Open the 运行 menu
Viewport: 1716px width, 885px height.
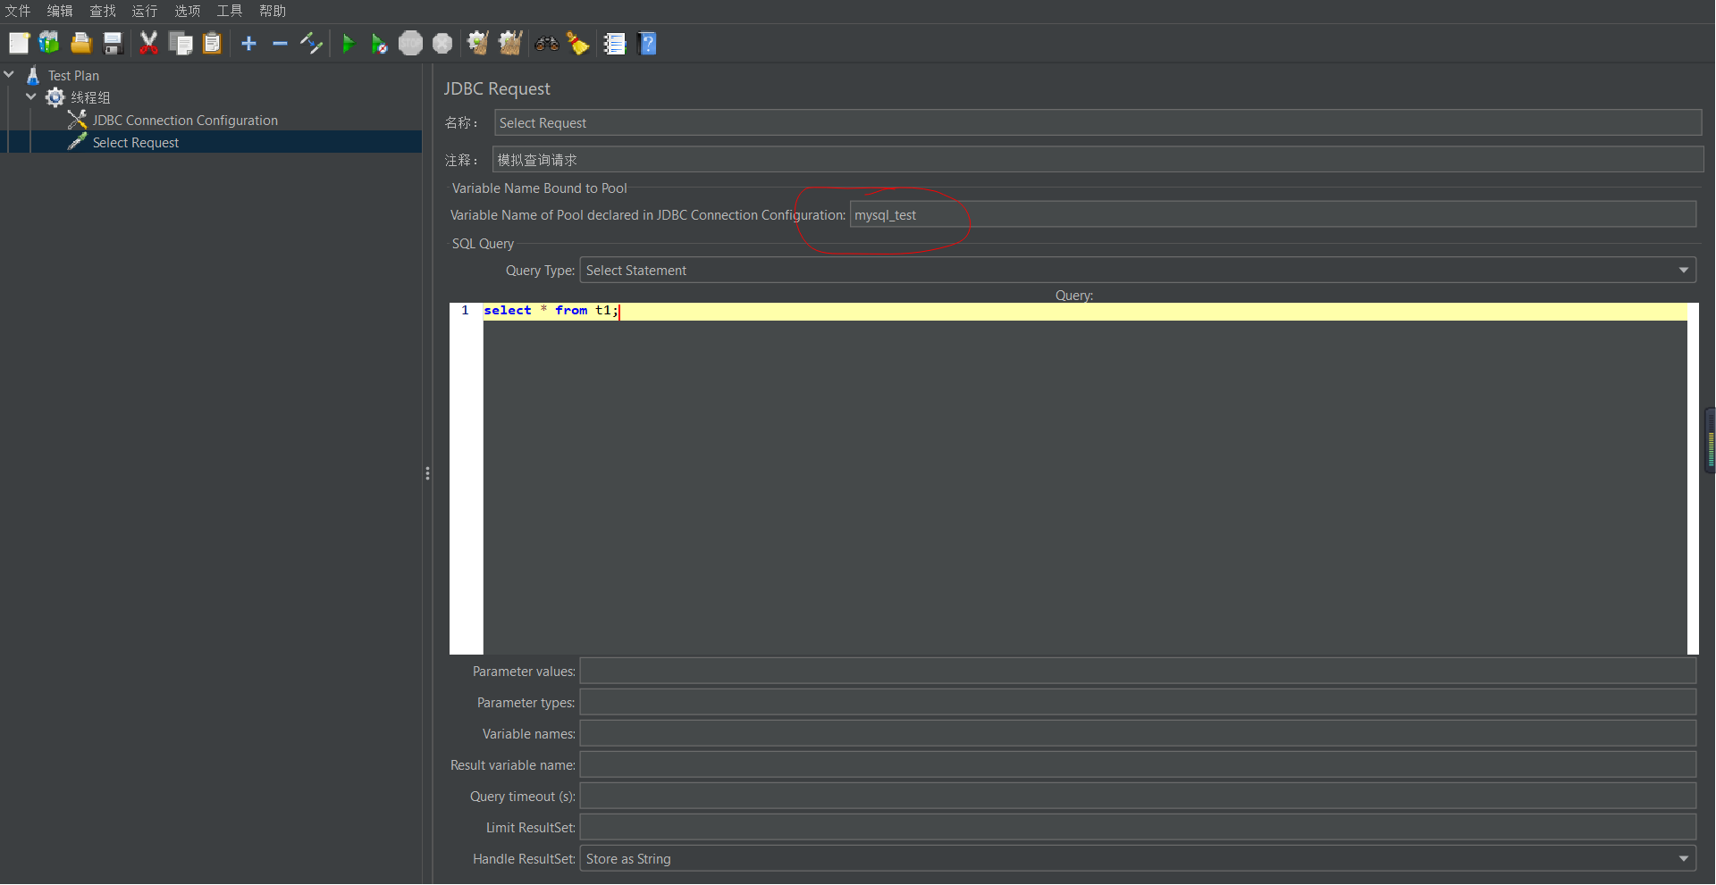[145, 11]
